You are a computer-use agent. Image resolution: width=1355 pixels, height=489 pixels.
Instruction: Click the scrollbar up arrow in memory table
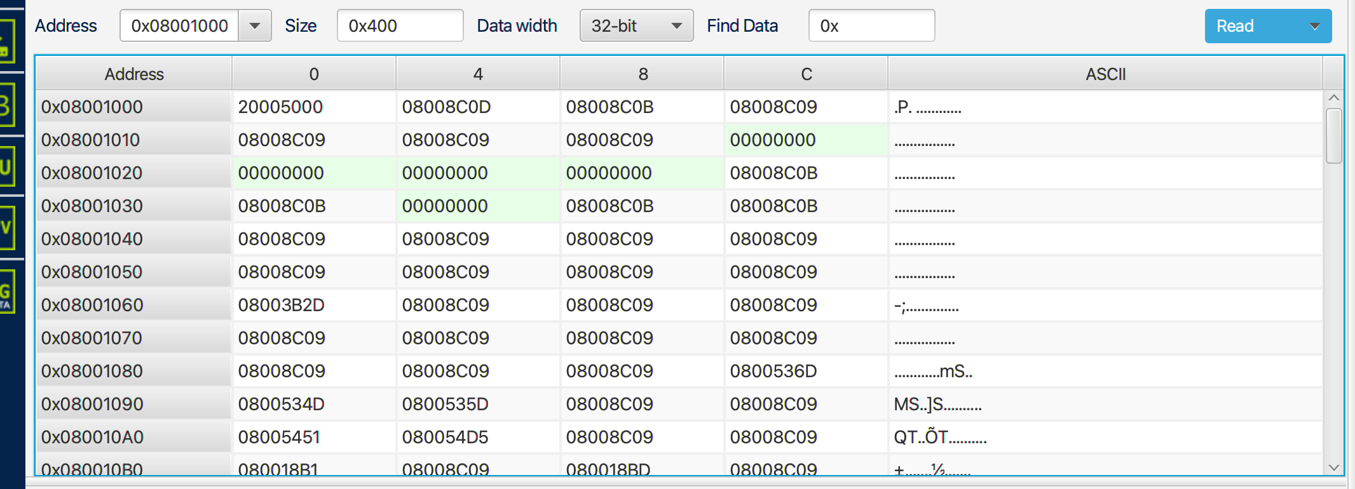[1333, 98]
